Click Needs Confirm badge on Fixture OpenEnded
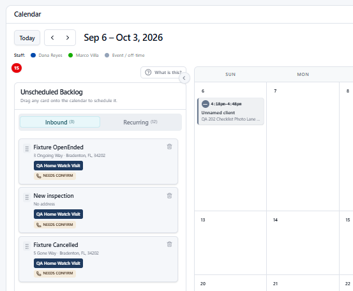 55,175
